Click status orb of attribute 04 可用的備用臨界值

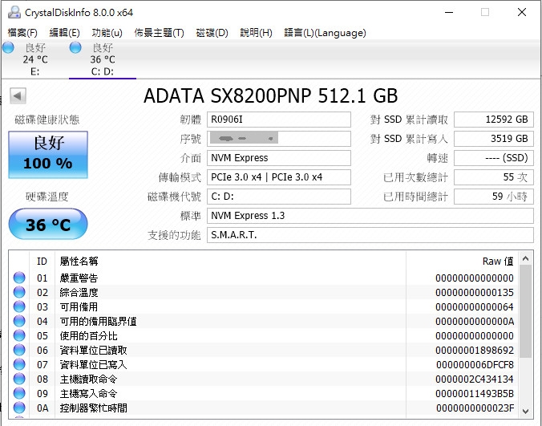(x=19, y=321)
